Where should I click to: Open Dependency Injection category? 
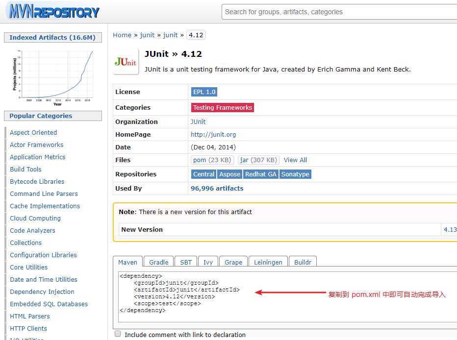pyautogui.click(x=42, y=291)
